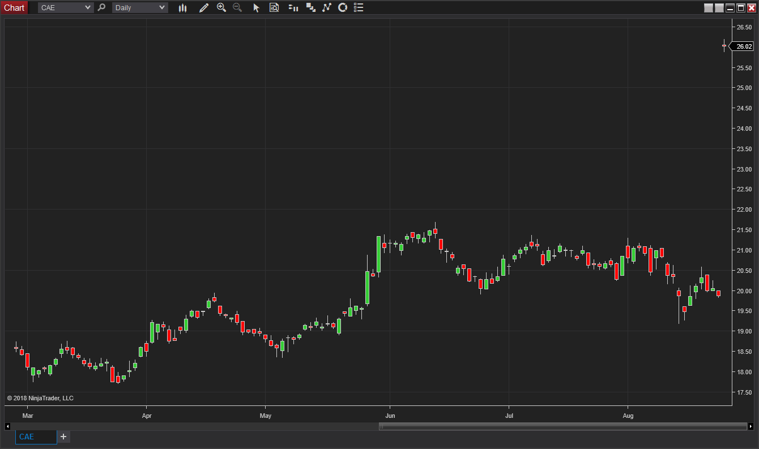Open the Data Series settings
The image size is (759, 449).
pyautogui.click(x=310, y=8)
